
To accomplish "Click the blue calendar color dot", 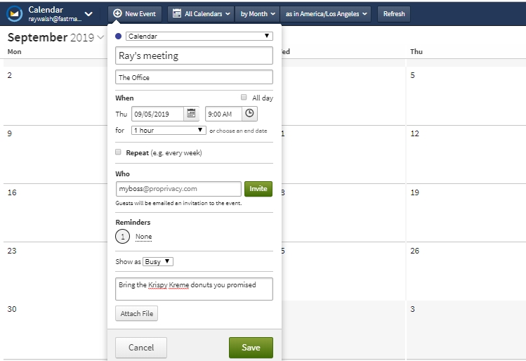I will tap(118, 37).
